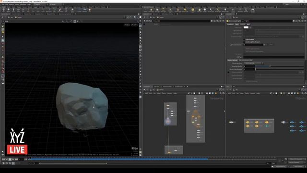Select the highlighted Environment Light shelf tool
The image size is (307, 173).
[x=193, y=10]
